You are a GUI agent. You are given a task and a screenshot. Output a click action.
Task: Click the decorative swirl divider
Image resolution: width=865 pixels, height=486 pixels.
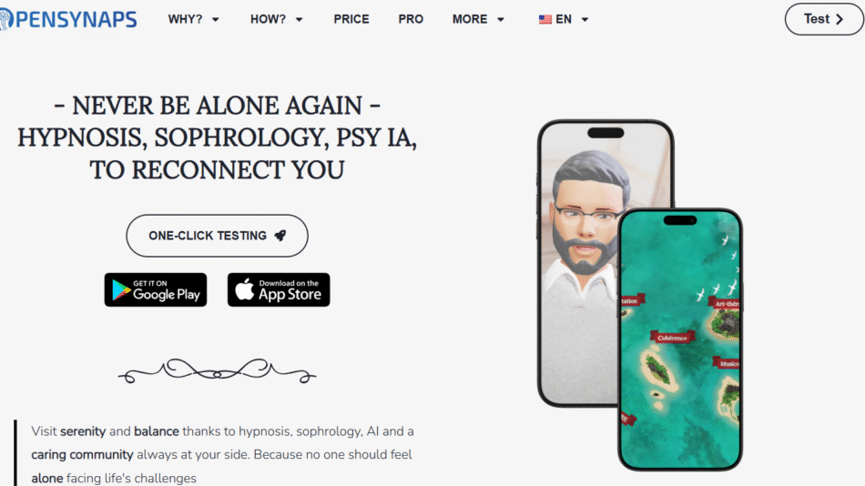217,371
